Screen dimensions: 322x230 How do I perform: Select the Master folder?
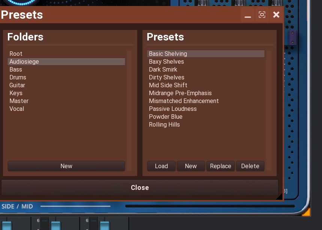click(19, 101)
